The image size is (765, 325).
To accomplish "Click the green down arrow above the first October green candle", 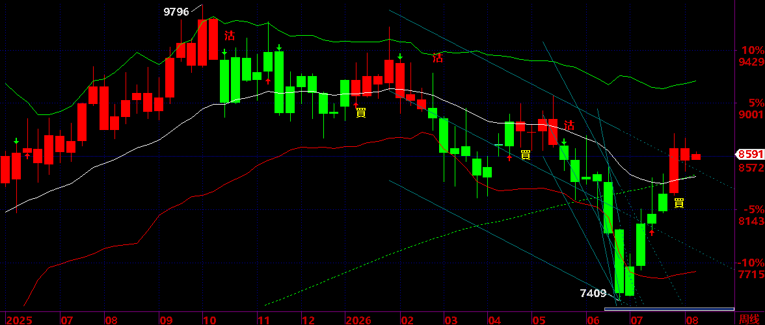I will 225,52.
